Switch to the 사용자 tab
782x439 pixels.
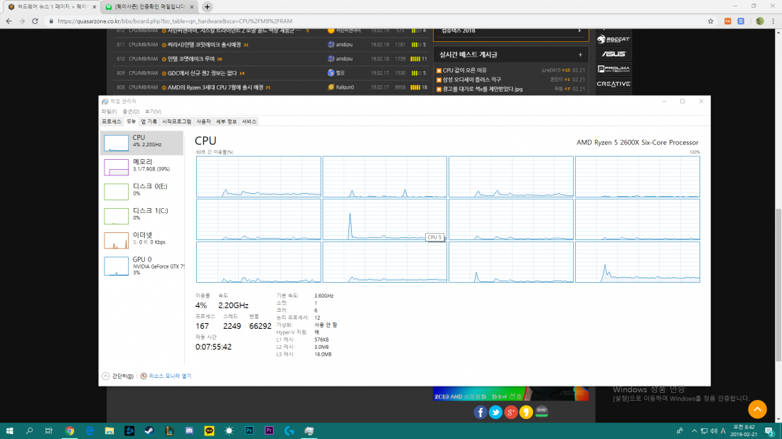(203, 121)
